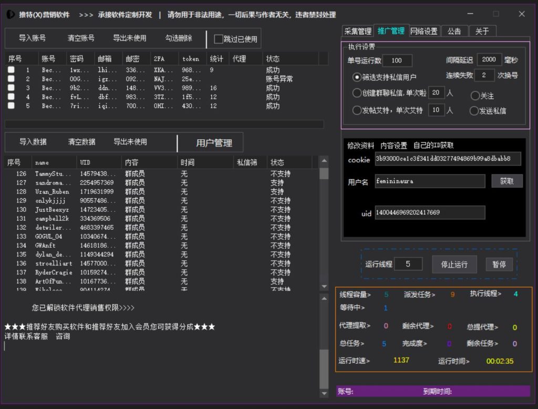The width and height of the screenshot is (538, 409).
Task: Click the 导入账号 button
Action: tap(32, 37)
